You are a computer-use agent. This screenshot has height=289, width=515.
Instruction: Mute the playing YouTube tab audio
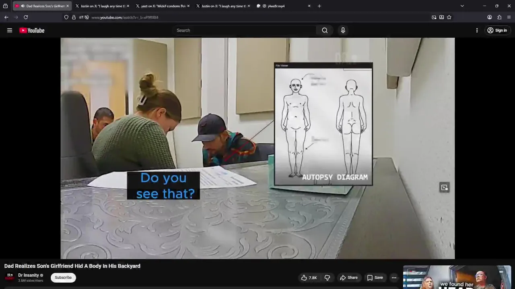23,6
